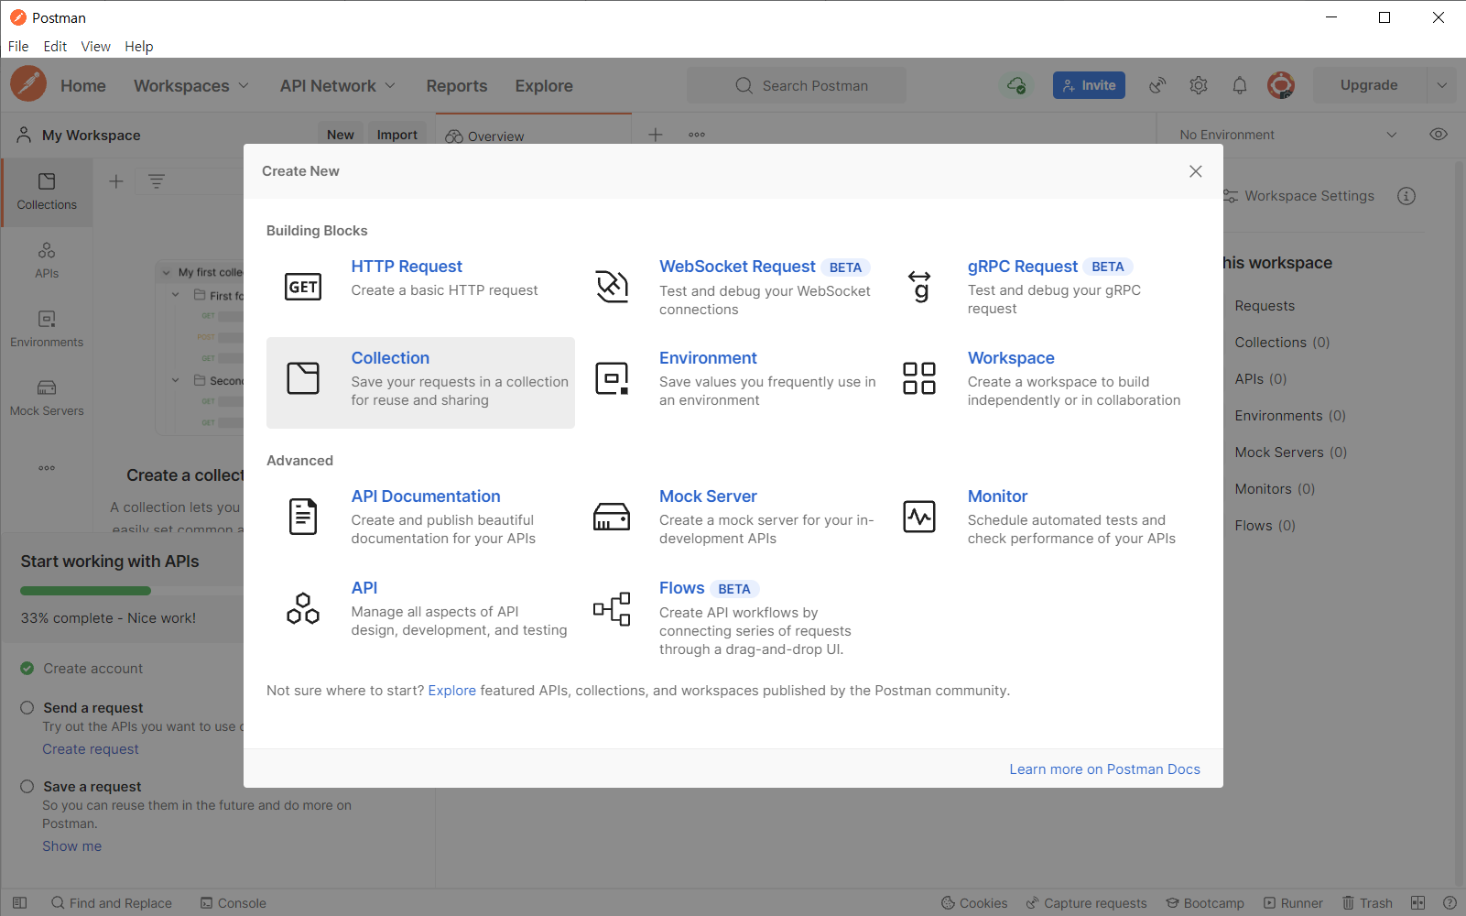This screenshot has width=1466, height=916.
Task: Open help icon in status bar
Action: tap(1450, 903)
